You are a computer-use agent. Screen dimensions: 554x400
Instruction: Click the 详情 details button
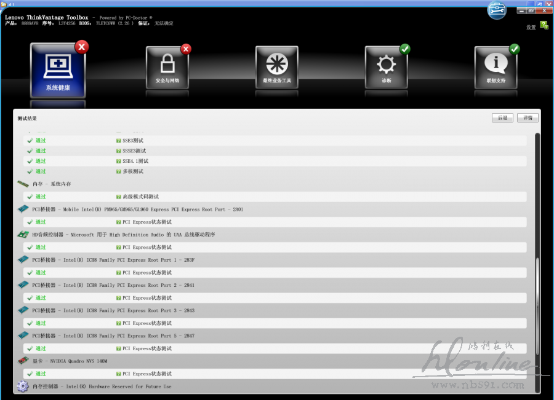click(528, 118)
